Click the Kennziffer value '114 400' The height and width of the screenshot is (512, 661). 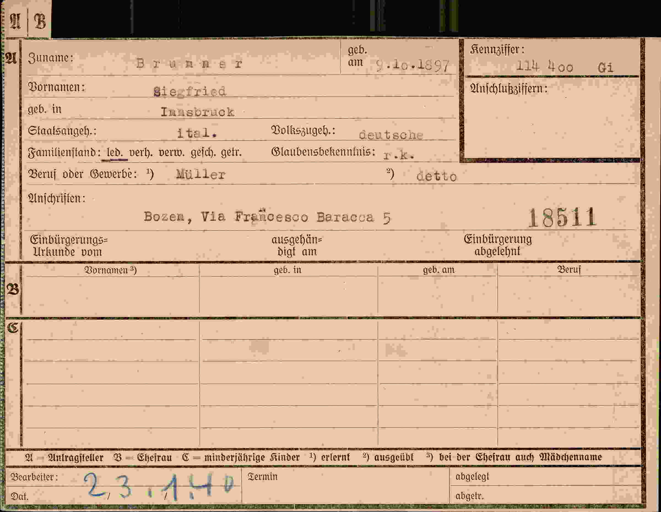(x=544, y=66)
